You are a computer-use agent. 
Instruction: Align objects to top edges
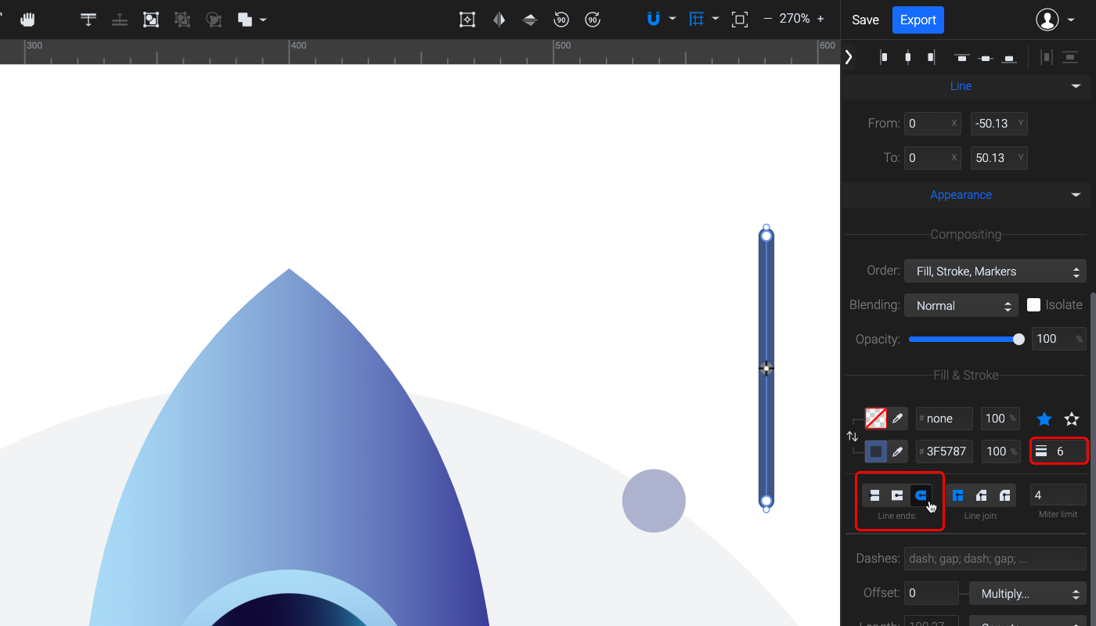click(x=962, y=57)
